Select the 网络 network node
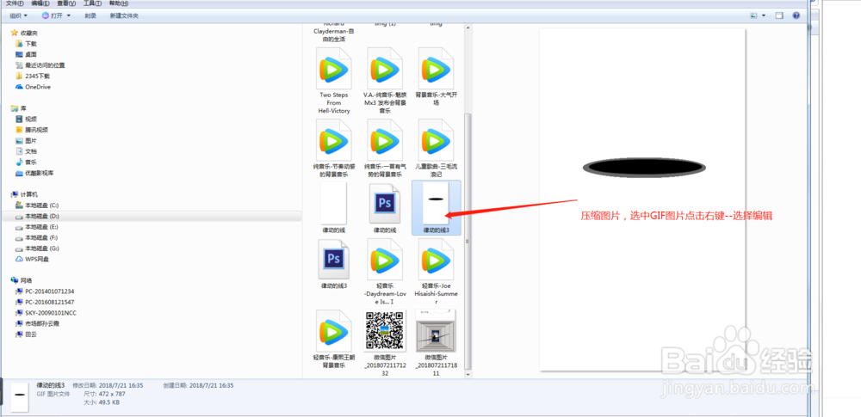This screenshot has height=417, width=861. 22,280
